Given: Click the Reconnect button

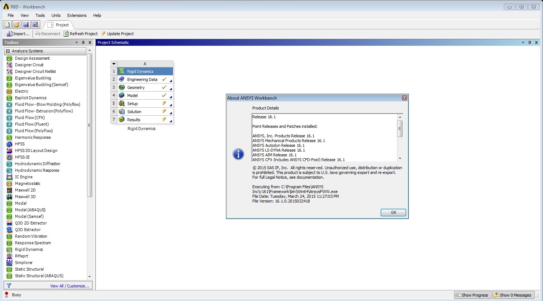Looking at the screenshot, I should click(x=48, y=34).
